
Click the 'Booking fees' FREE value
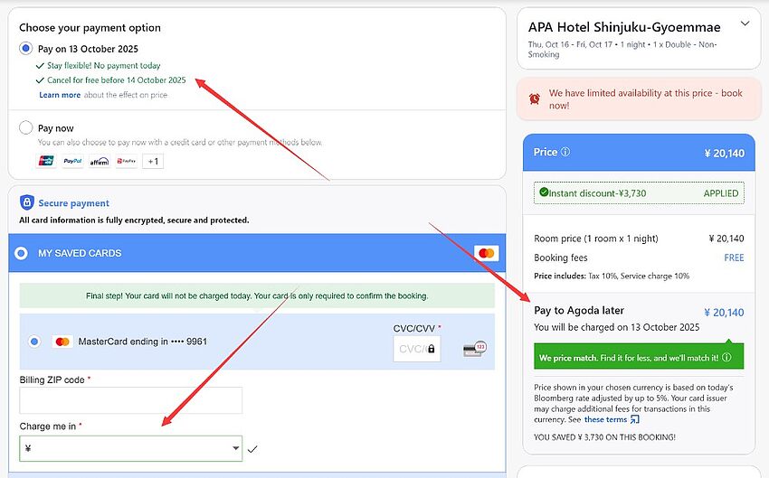[734, 258]
